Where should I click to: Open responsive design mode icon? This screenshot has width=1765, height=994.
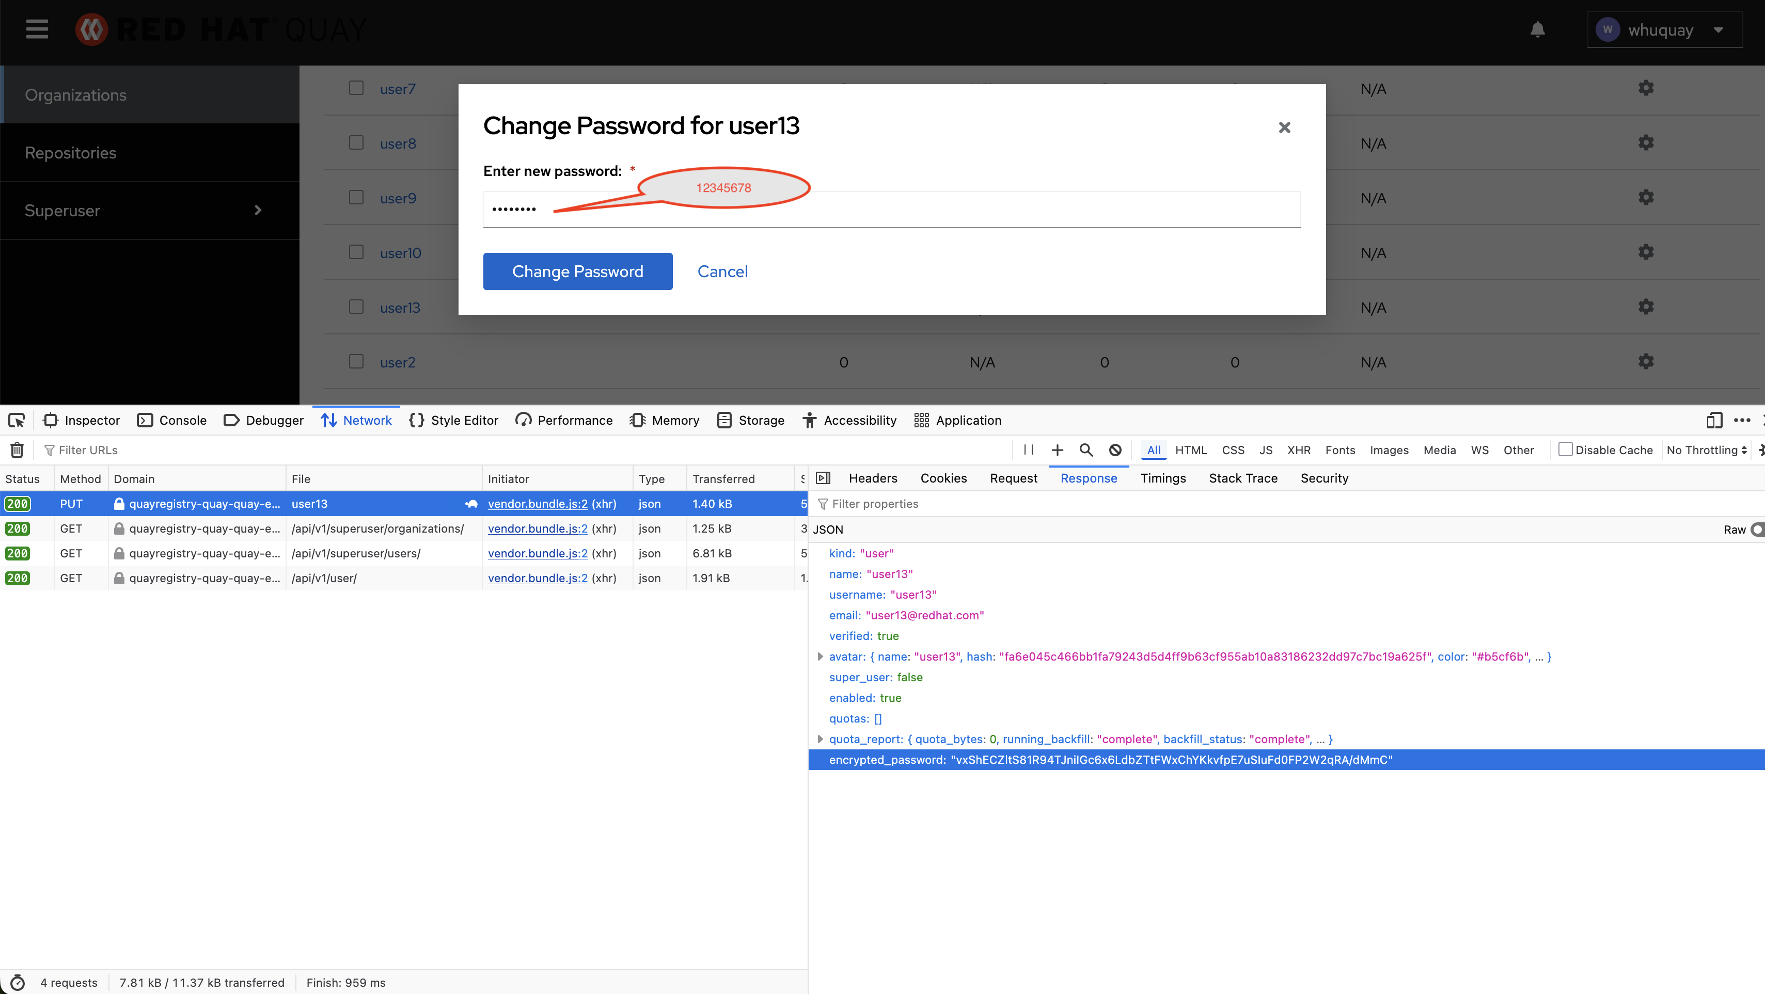coord(1714,420)
